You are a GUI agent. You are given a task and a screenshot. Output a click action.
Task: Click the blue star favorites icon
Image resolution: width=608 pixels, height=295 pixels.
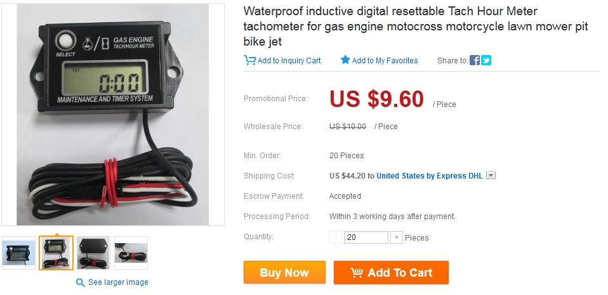(345, 60)
